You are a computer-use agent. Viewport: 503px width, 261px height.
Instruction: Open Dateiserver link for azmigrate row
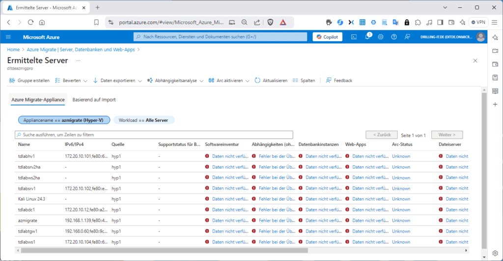(x=457, y=221)
